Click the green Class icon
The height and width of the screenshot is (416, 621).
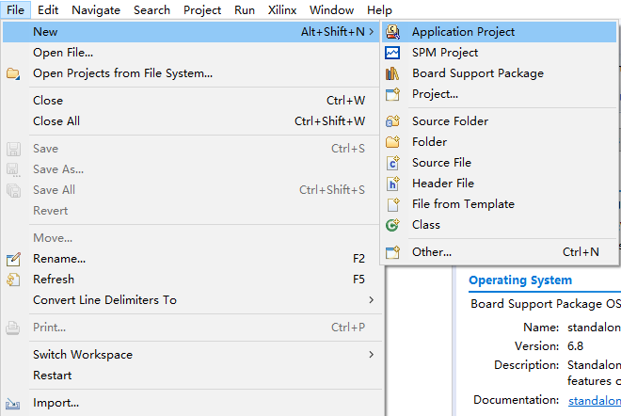(392, 225)
